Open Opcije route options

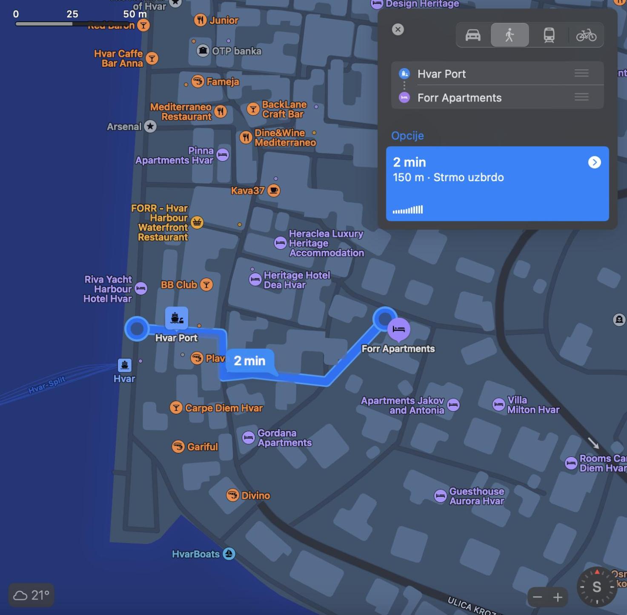(407, 136)
